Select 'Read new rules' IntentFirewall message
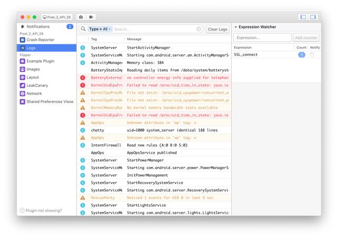Screen dimensions: 338x238 coord(157,145)
